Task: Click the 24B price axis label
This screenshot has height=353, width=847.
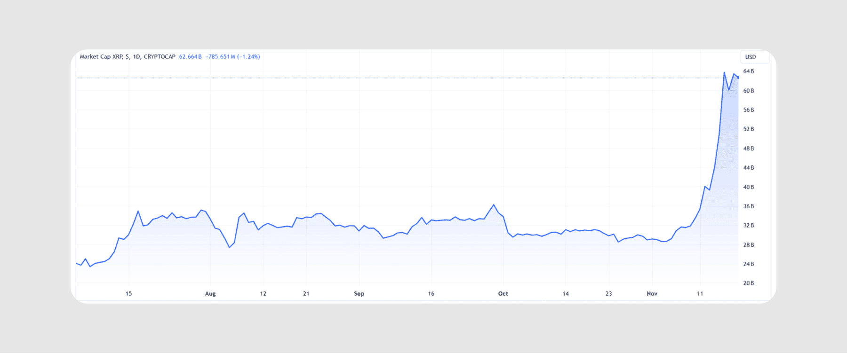Action: (749, 264)
